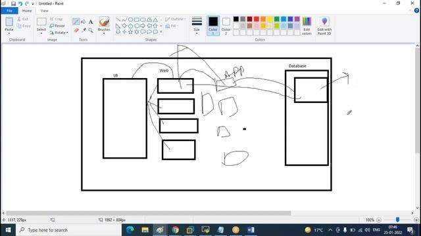Click the Brushes tool icon
The image size is (421, 236).
[104, 22]
